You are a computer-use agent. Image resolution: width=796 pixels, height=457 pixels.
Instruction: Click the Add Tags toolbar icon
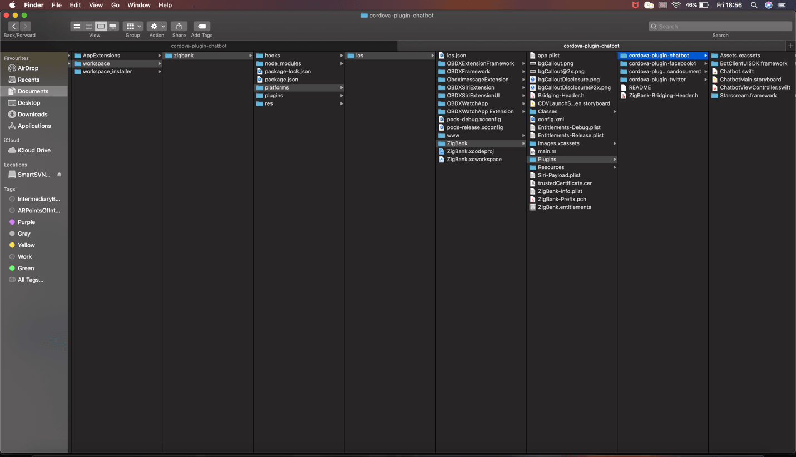click(202, 26)
